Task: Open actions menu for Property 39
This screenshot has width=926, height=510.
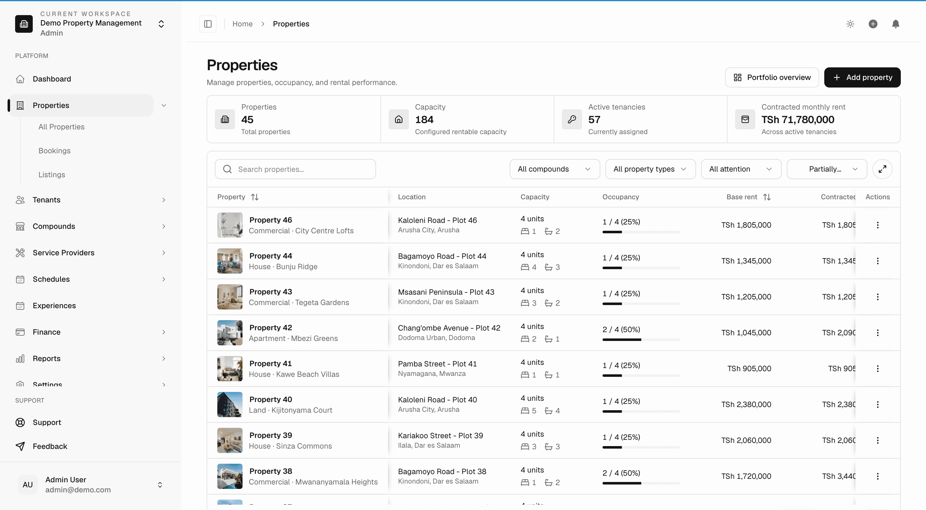Action: pos(877,440)
